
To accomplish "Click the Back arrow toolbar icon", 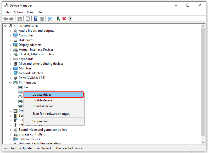I will (5, 19).
